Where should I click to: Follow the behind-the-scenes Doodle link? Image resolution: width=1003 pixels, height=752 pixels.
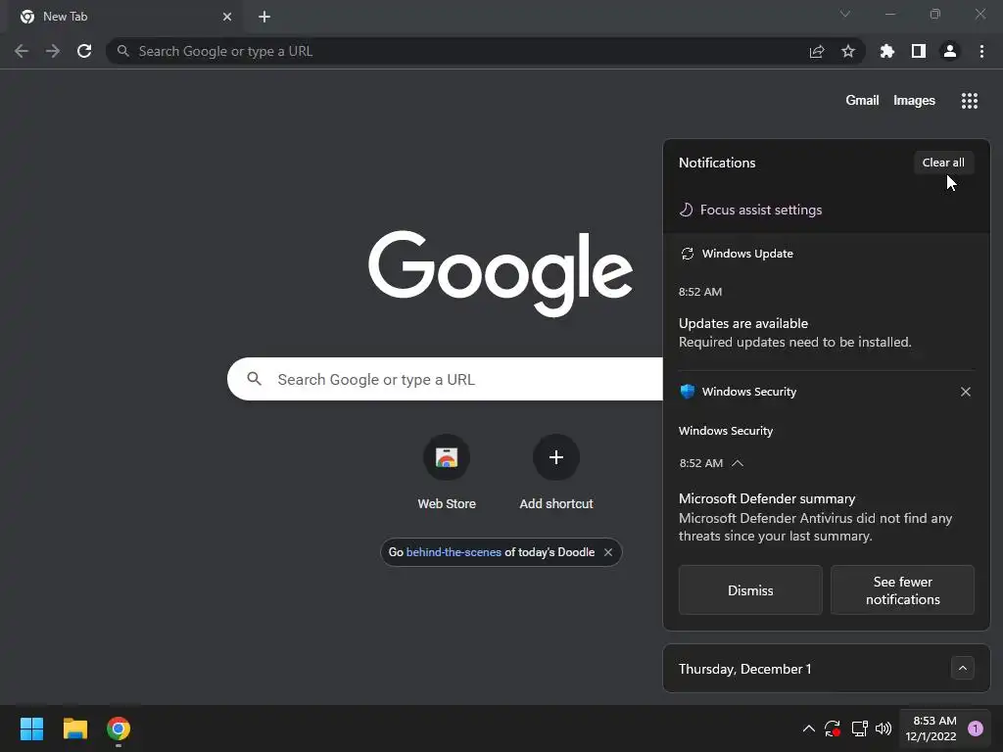tap(454, 552)
